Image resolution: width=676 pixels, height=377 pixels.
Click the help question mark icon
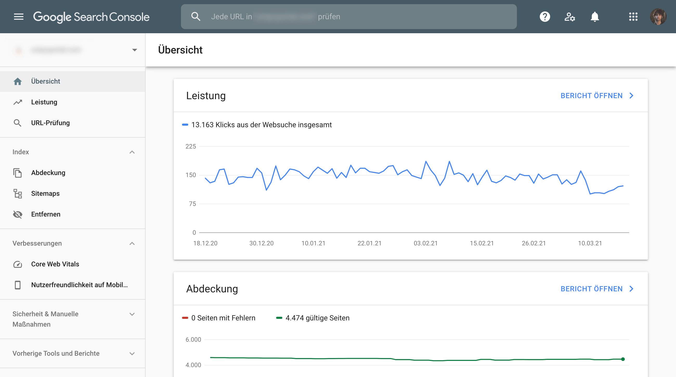click(544, 17)
